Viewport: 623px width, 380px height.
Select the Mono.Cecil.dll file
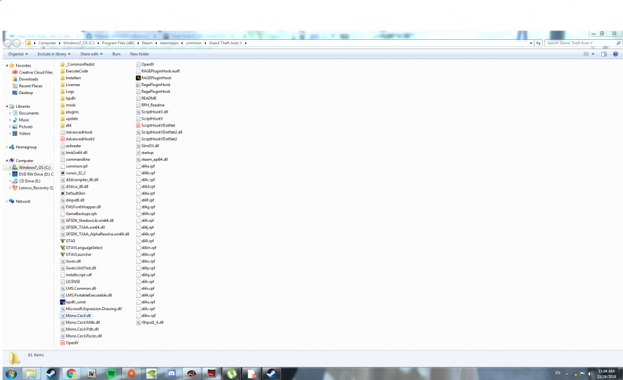tap(75, 316)
